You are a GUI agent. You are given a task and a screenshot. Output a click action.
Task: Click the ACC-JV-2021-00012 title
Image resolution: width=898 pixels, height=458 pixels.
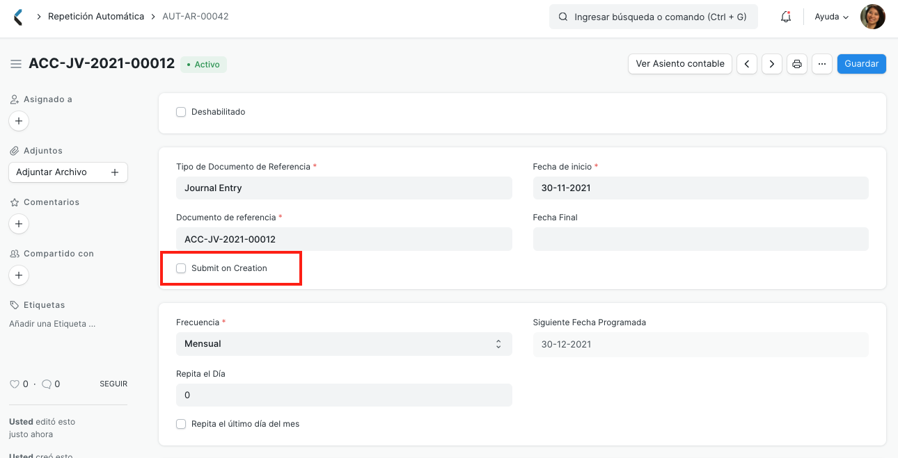[102, 64]
